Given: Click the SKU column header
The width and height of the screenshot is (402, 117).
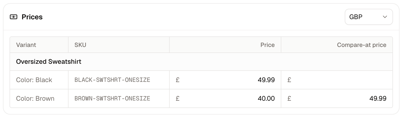Looking at the screenshot, I should (80, 45).
